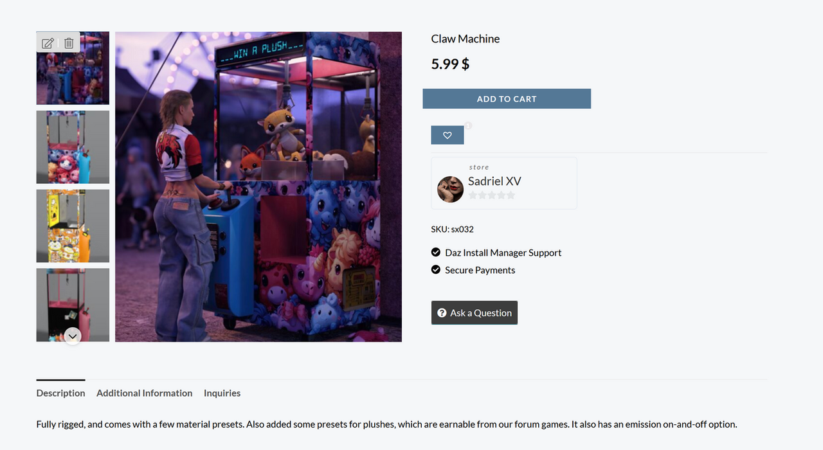This screenshot has height=450, width=823.
Task: Add Claw Machine to cart
Action: coord(507,99)
